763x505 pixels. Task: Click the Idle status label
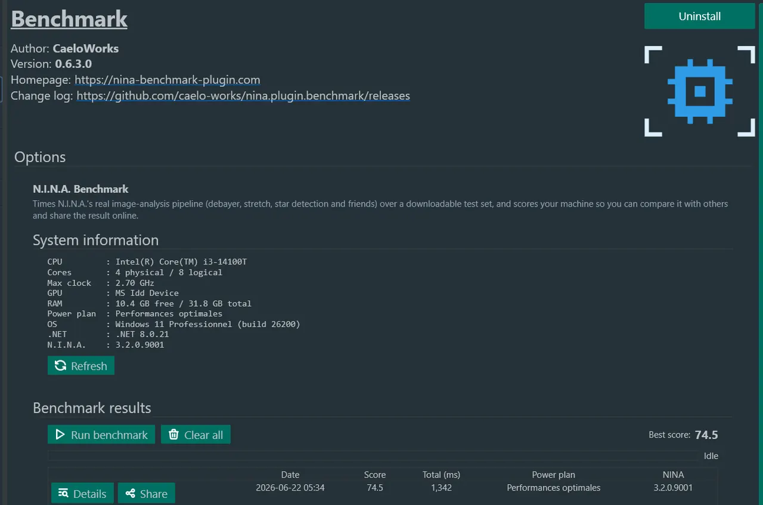pos(711,456)
